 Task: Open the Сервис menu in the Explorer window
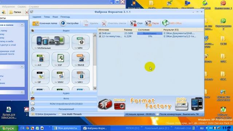[22, 7]
